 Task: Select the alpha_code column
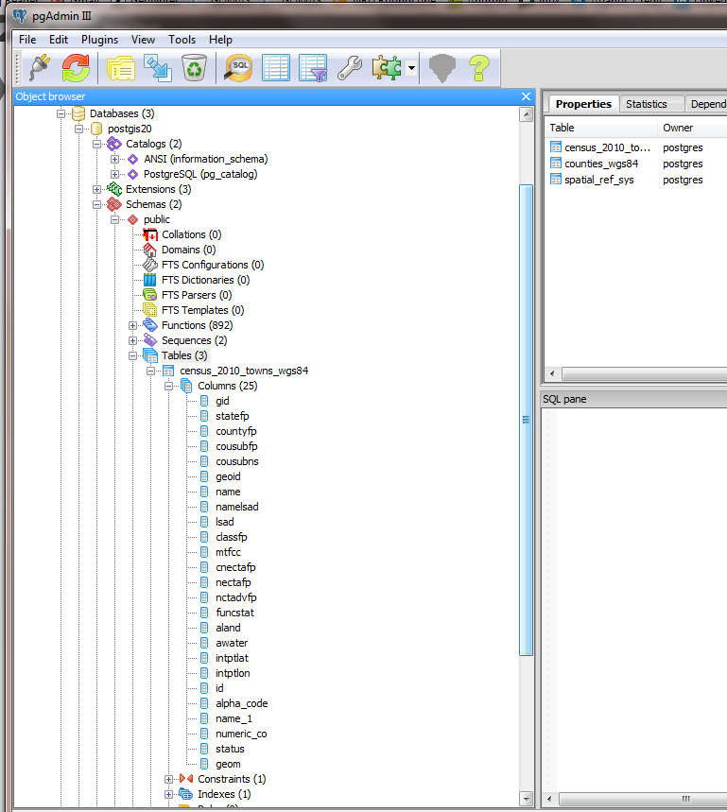241,703
